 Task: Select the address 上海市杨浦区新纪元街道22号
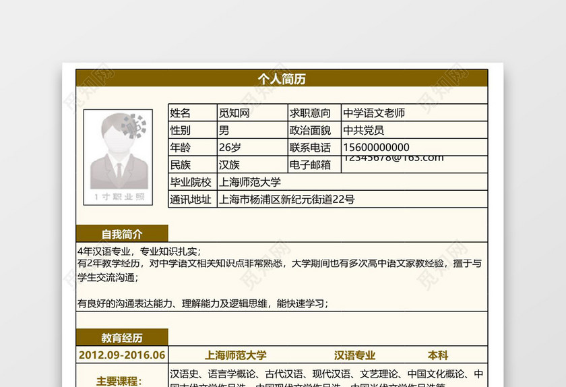(286, 199)
